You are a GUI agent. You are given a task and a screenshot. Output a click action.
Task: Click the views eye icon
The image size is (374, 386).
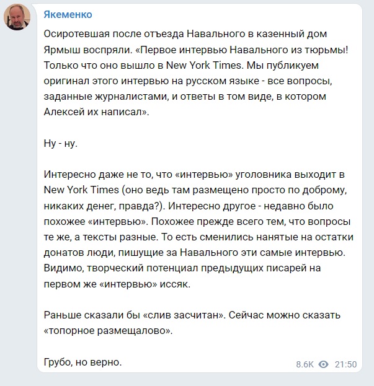[x=323, y=364]
